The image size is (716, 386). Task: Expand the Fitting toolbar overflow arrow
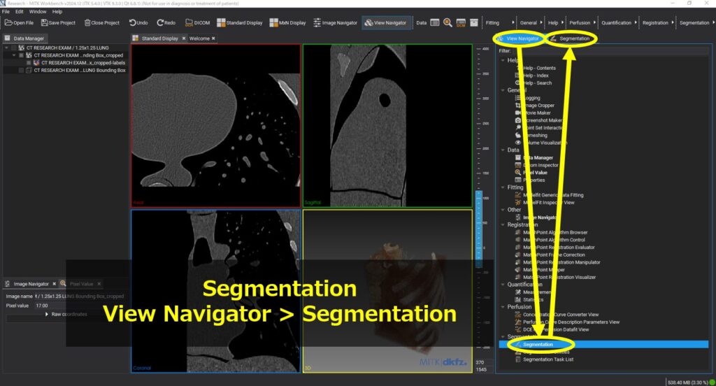pyautogui.click(x=513, y=22)
